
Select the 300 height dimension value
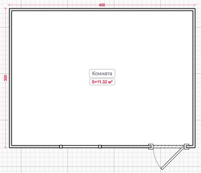point(6,78)
